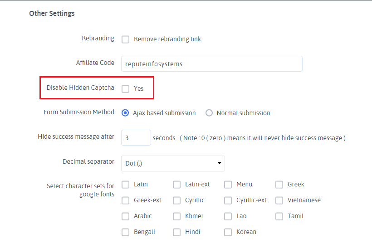Check the Greek-ext character set
The width and height of the screenshot is (372, 249).
126,200
